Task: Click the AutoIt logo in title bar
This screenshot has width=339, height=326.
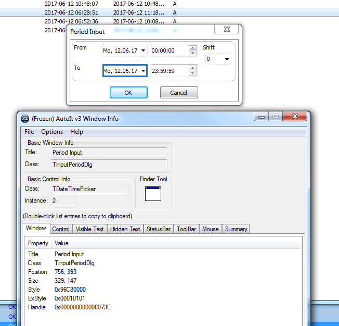Action: (x=24, y=118)
